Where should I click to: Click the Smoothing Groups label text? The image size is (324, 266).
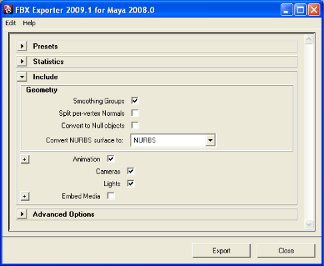point(99,101)
